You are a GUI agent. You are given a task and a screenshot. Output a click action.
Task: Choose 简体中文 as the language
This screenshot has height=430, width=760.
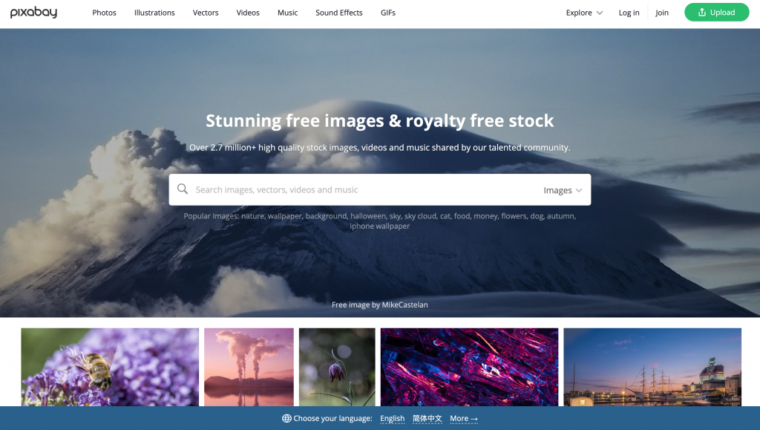click(x=427, y=418)
